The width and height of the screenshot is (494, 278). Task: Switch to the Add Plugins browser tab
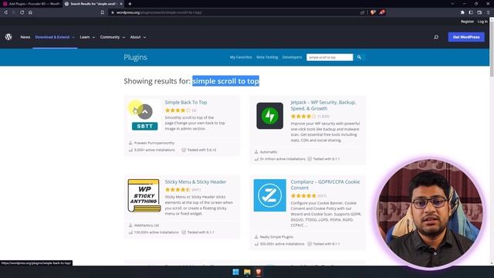[x=32, y=4]
